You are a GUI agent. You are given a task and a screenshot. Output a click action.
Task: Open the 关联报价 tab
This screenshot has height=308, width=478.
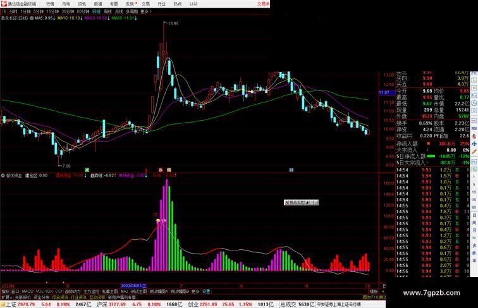coord(23,297)
